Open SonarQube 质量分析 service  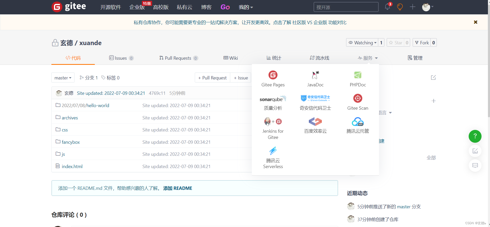[273, 103]
